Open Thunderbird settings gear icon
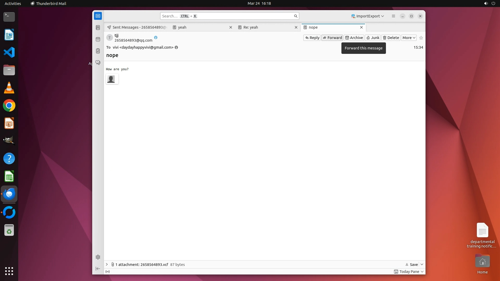Viewport: 500px width, 281px height. point(98,257)
